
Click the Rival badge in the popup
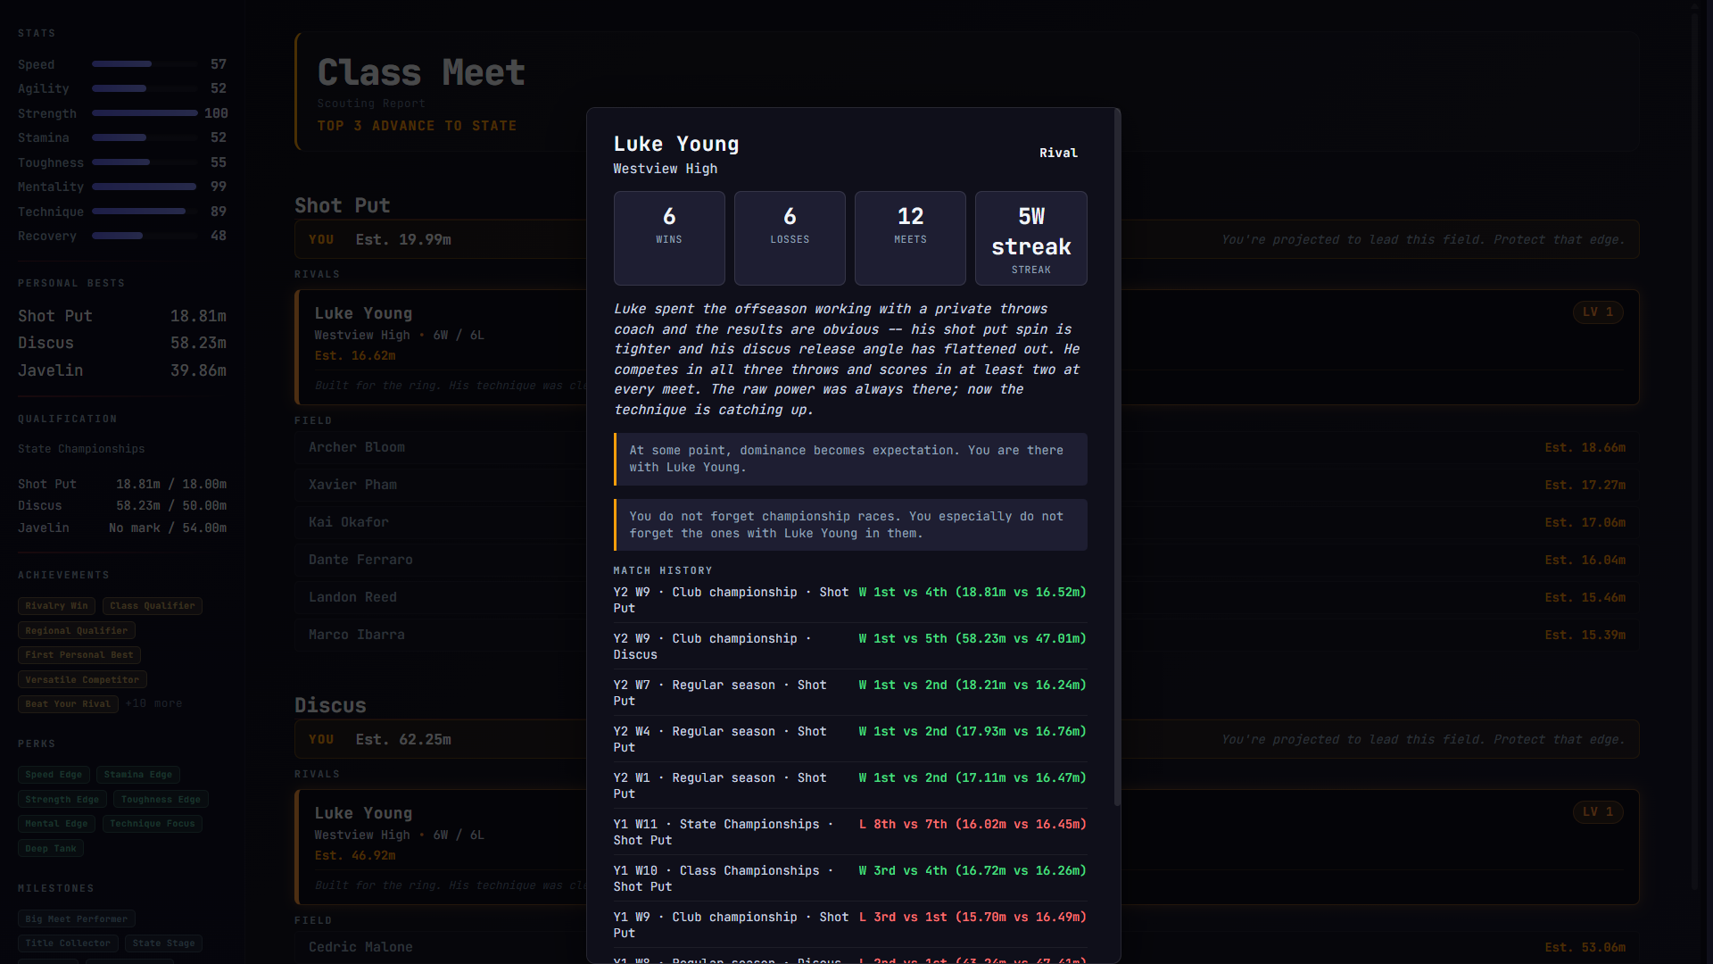point(1058,153)
